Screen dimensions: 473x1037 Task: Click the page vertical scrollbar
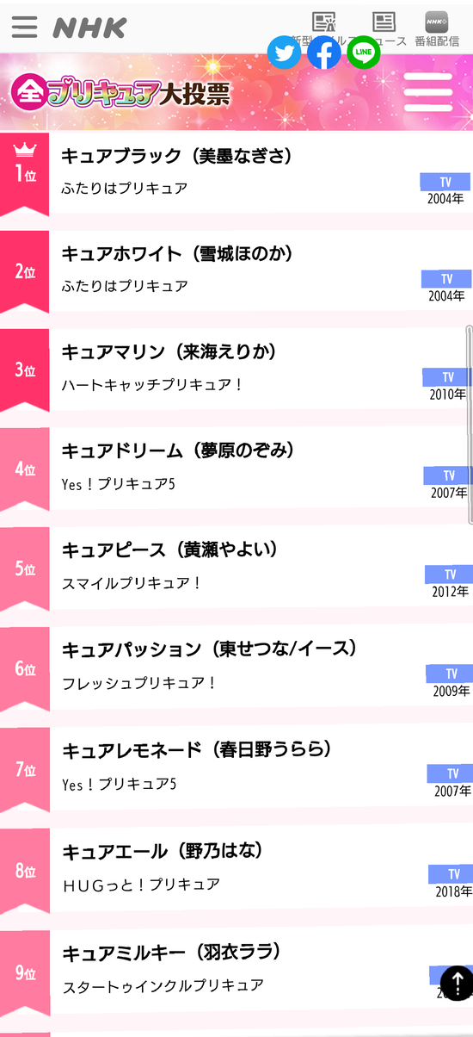point(470,425)
